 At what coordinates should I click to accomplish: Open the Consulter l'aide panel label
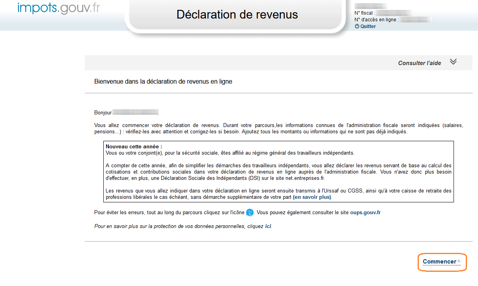coord(419,63)
